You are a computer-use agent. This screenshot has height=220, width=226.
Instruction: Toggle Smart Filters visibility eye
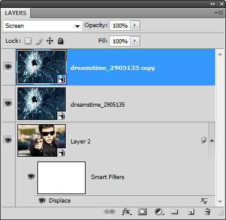point(31,177)
